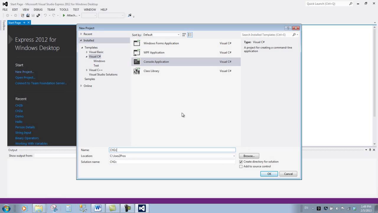The image size is (378, 213).
Task: Open the FILE menu
Action: [5, 9]
